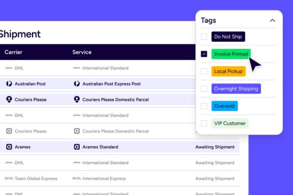Click the Aramex carrier logo

point(9,147)
